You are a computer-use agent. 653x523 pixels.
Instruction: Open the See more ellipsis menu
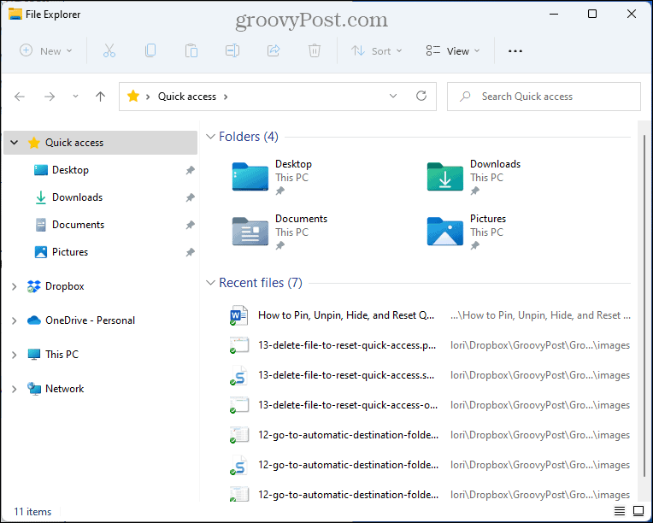click(515, 50)
